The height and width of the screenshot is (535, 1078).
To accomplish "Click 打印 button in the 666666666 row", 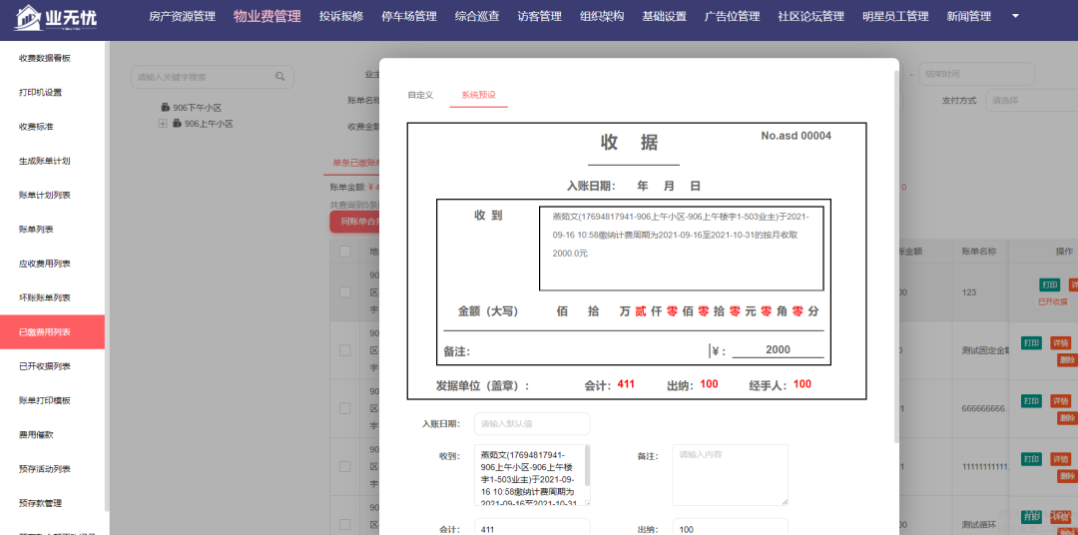I will click(1031, 401).
